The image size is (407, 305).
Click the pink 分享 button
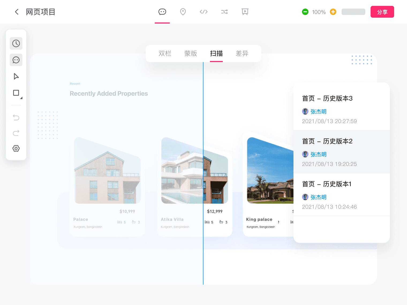pos(382,12)
